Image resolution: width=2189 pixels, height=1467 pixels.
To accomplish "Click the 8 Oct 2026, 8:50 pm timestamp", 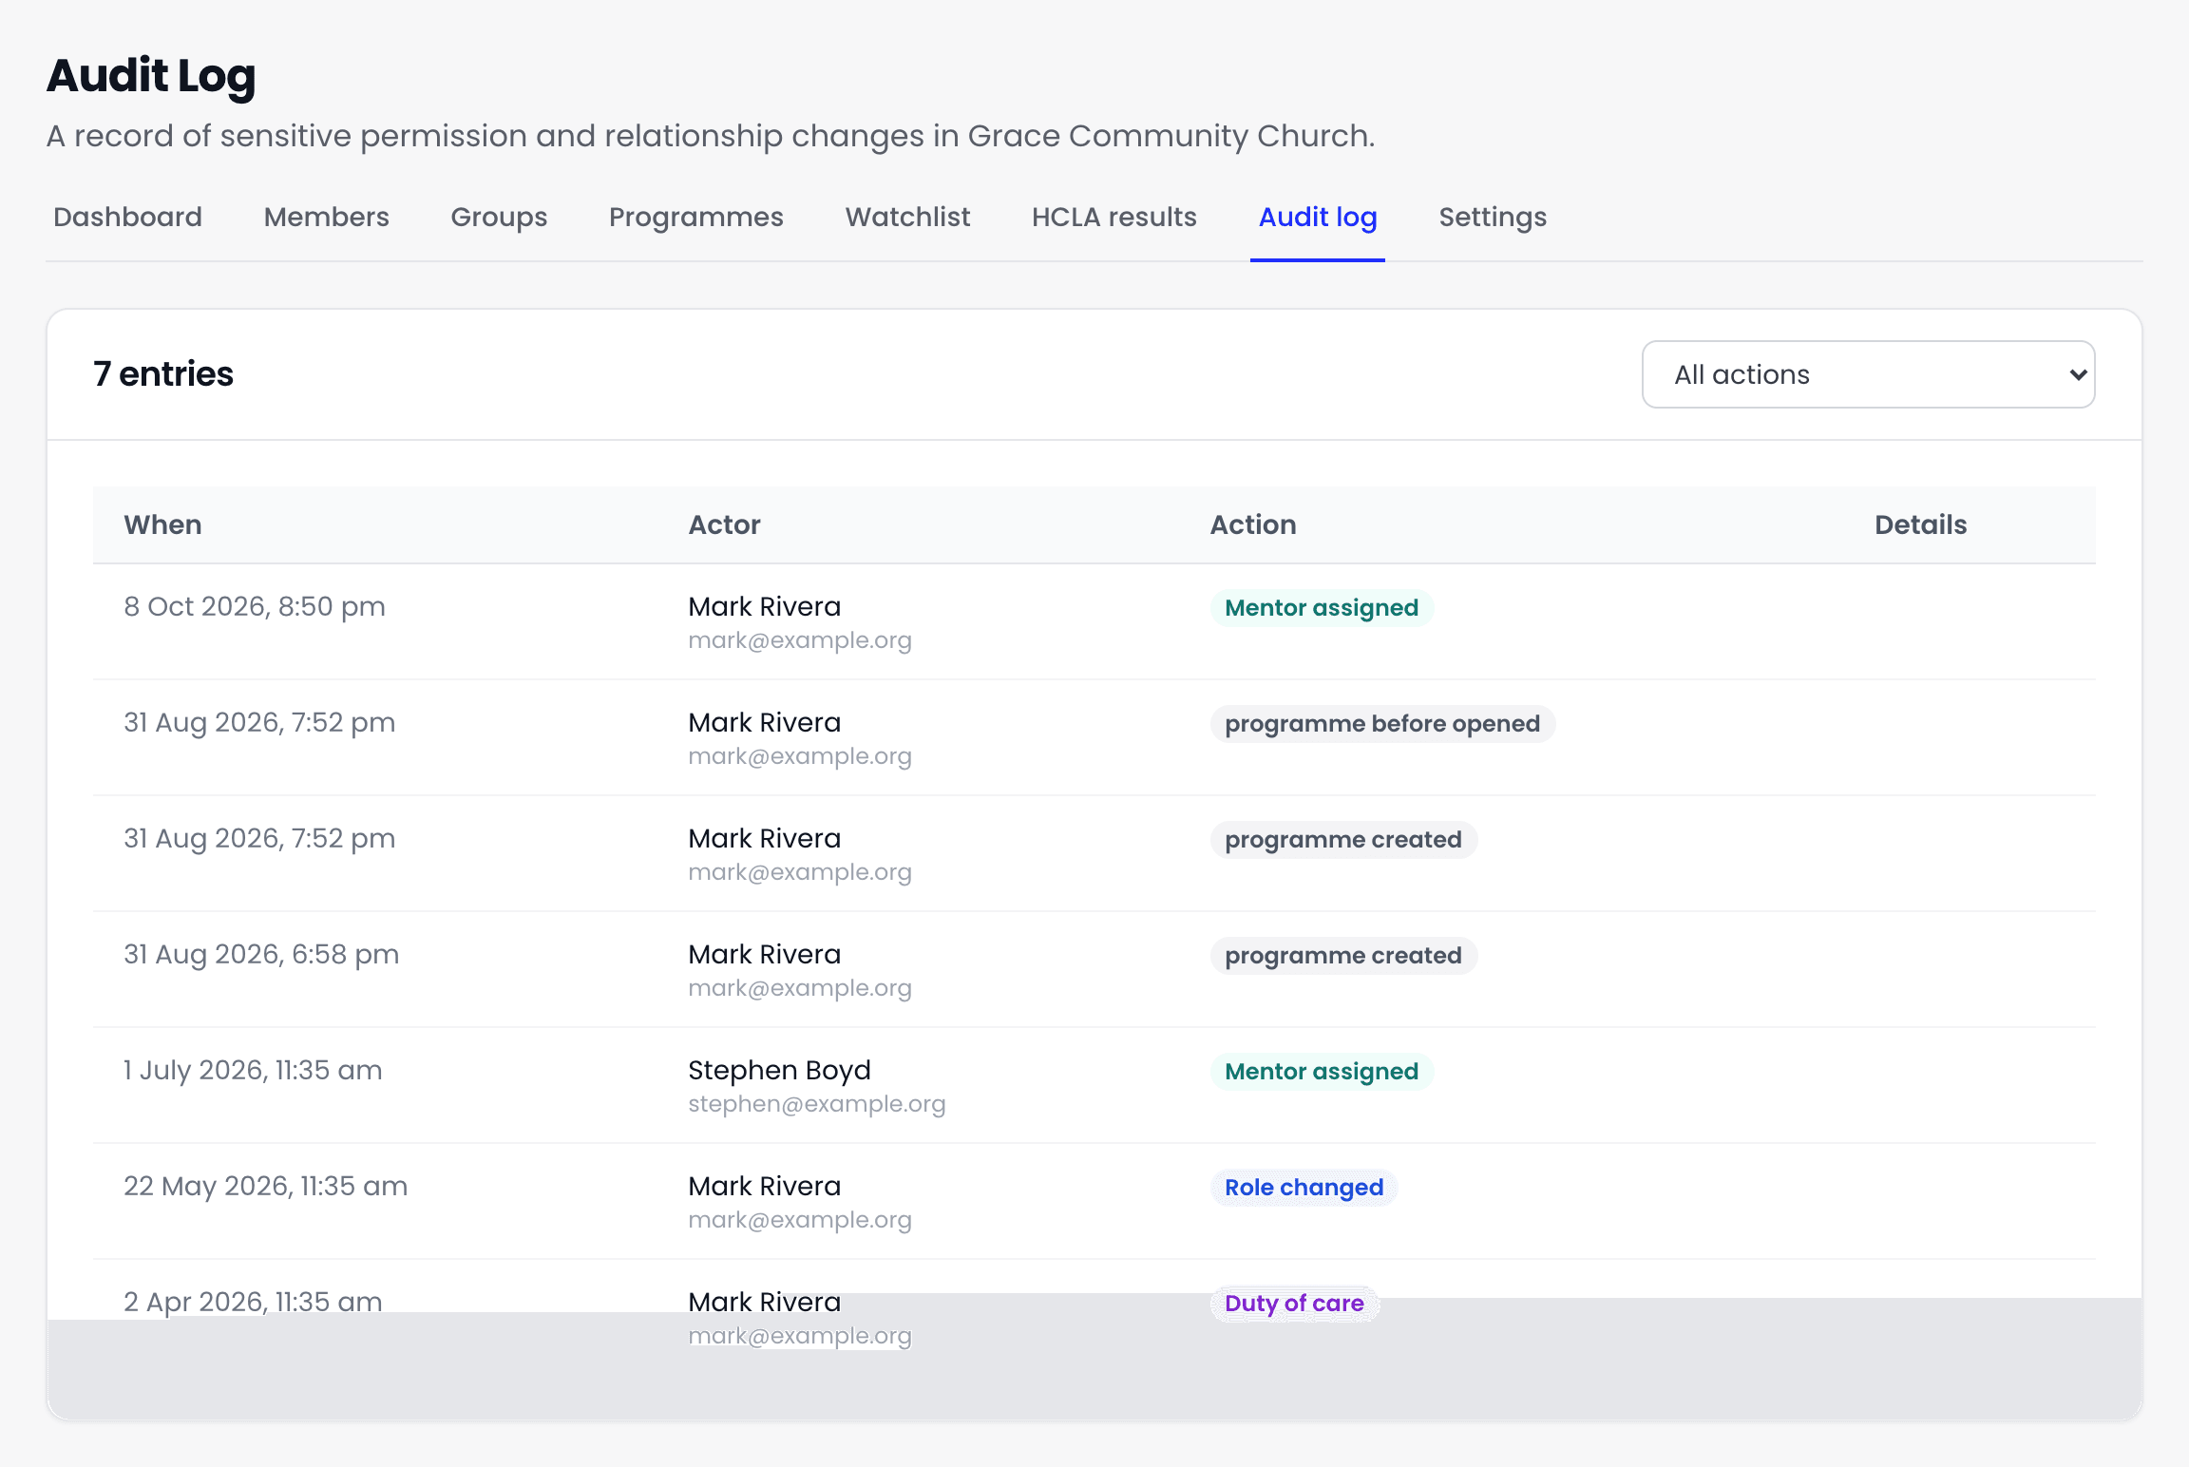I will click(x=255, y=607).
